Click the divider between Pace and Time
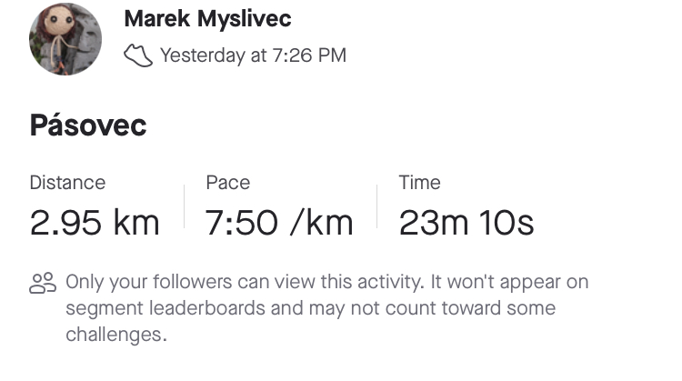The width and height of the screenshot is (682, 381). point(376,206)
